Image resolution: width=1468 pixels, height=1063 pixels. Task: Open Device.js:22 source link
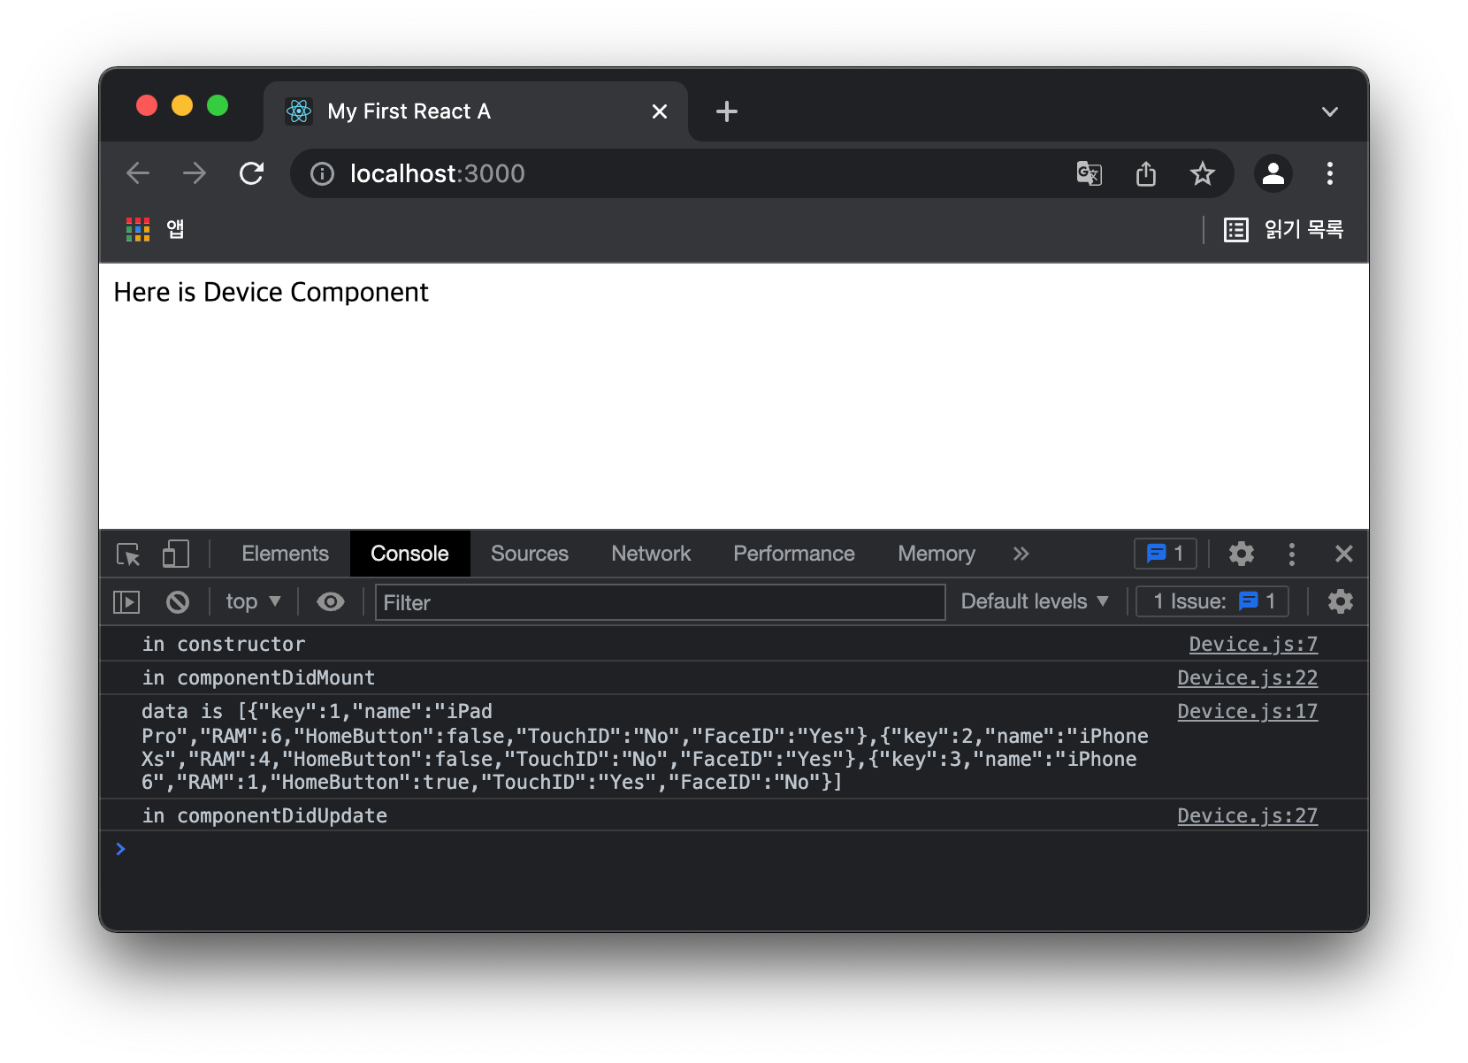point(1247,677)
